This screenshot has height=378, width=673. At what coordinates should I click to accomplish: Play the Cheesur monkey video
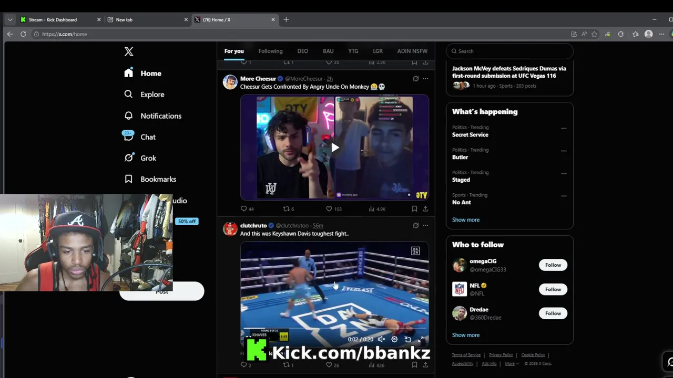click(334, 148)
